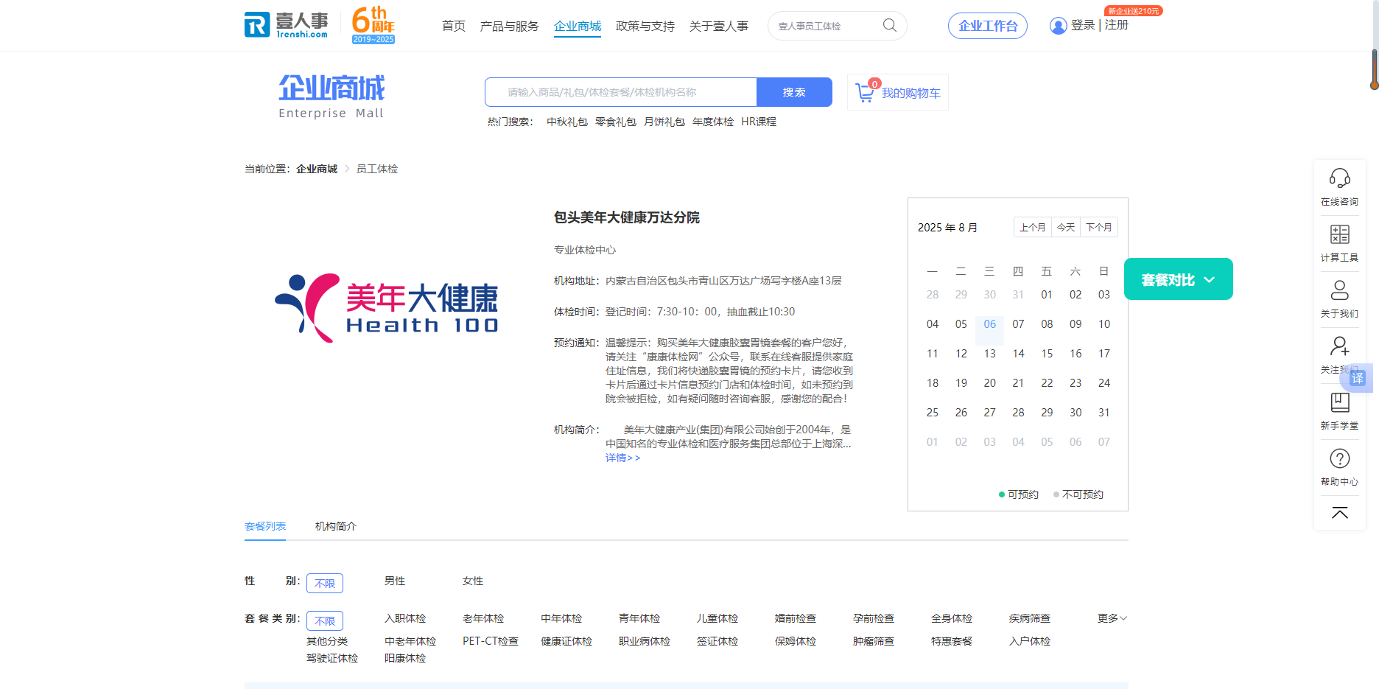Open 我的购物车

pyautogui.click(x=898, y=93)
